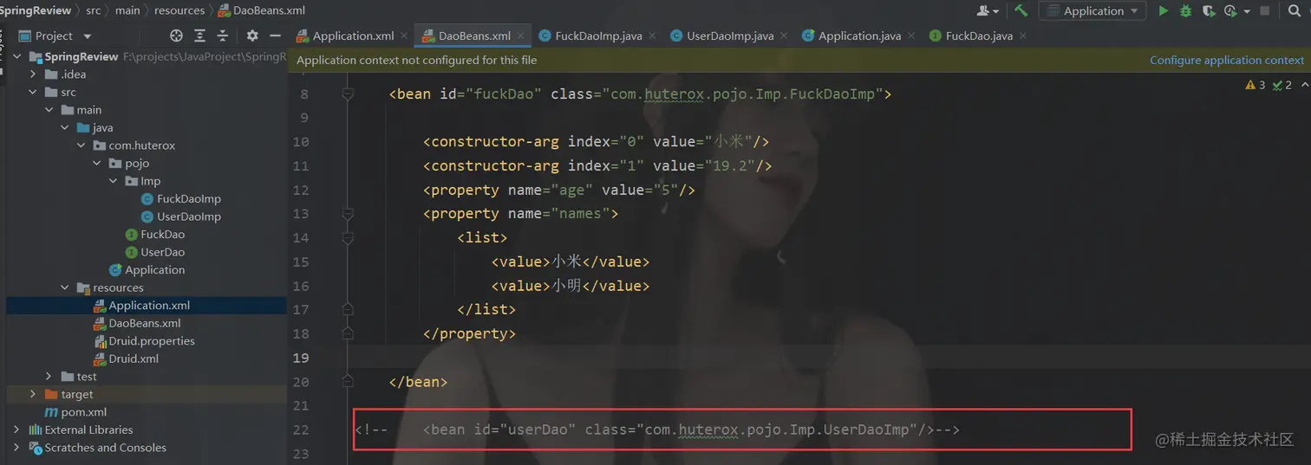Click Configure application context link
Image resolution: width=1311 pixels, height=465 pixels.
click(x=1227, y=60)
